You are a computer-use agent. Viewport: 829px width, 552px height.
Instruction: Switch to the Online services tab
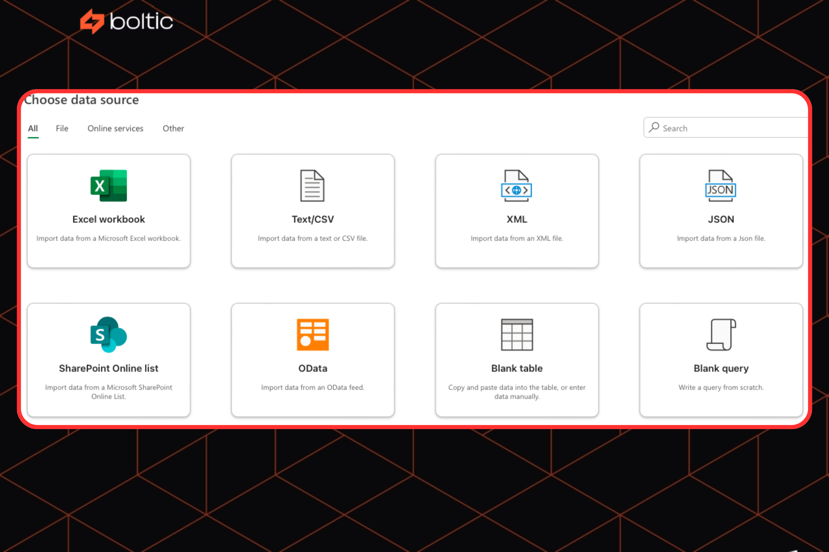coord(115,129)
